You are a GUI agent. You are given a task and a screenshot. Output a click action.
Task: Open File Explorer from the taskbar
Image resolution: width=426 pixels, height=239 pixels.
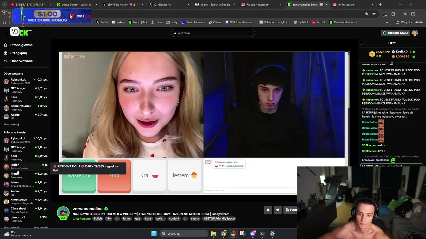[x=214, y=234]
